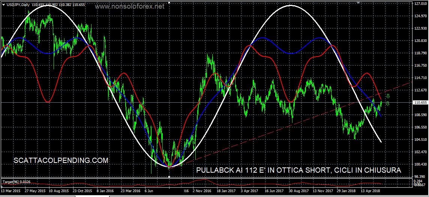Click the 127.010 price axis label

[x=420, y=3]
